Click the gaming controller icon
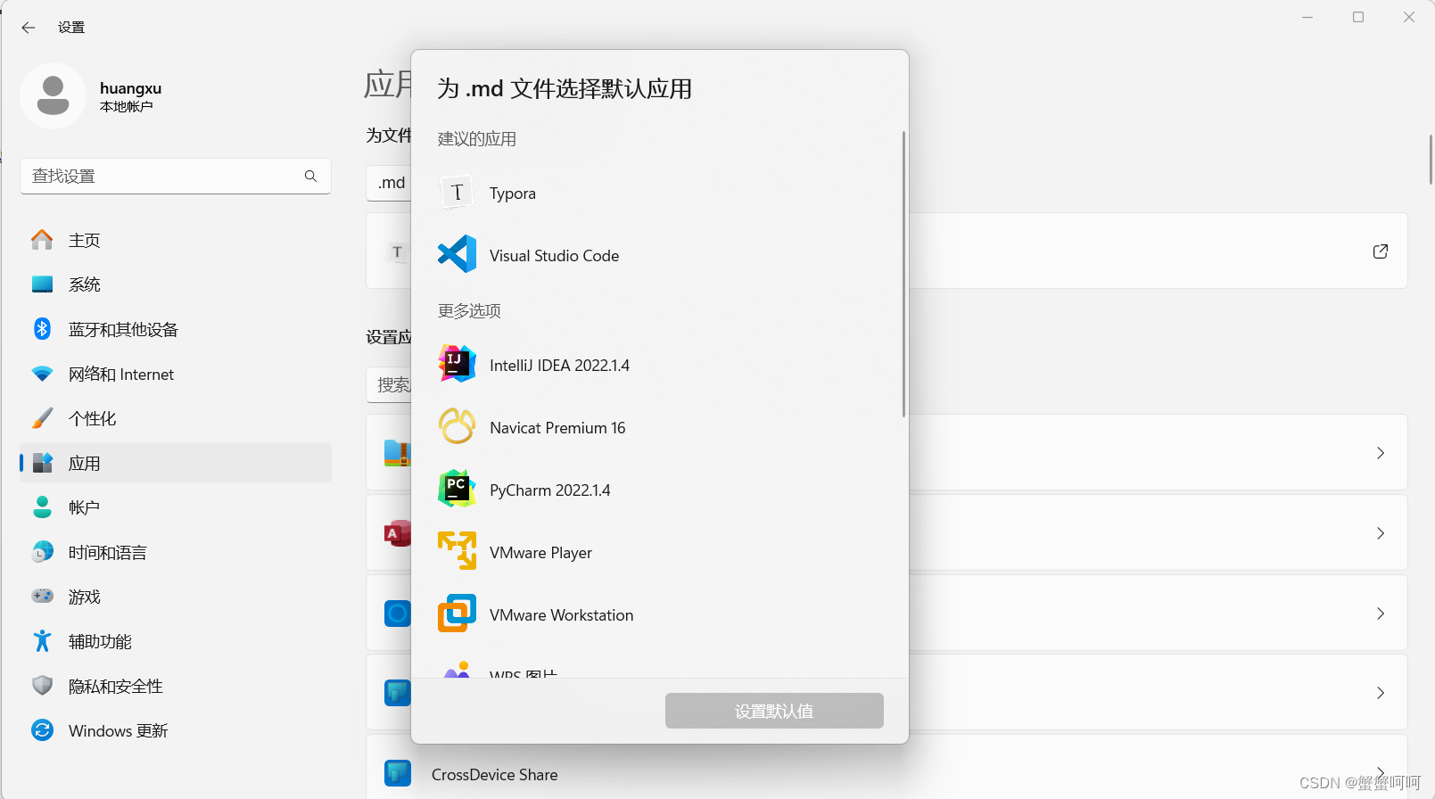Image resolution: width=1435 pixels, height=799 pixels. pos(42,596)
